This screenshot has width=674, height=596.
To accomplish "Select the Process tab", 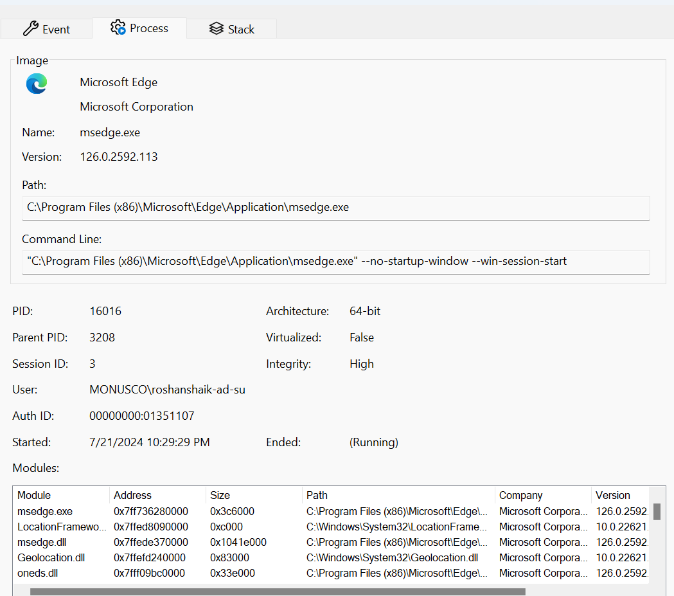I will pos(139,28).
